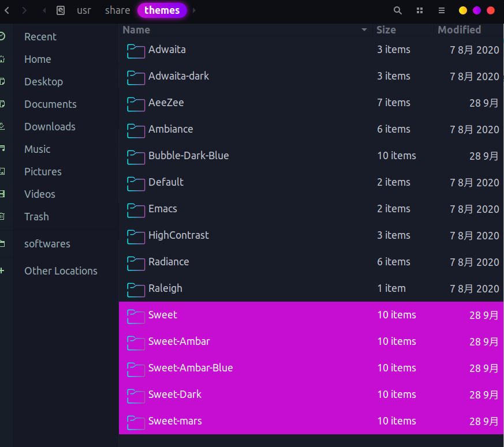Switch to grid view
The height and width of the screenshot is (447, 504).
tap(420, 10)
